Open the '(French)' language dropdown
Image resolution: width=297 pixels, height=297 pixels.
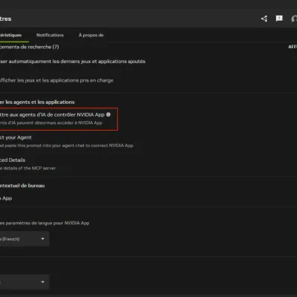25,239
